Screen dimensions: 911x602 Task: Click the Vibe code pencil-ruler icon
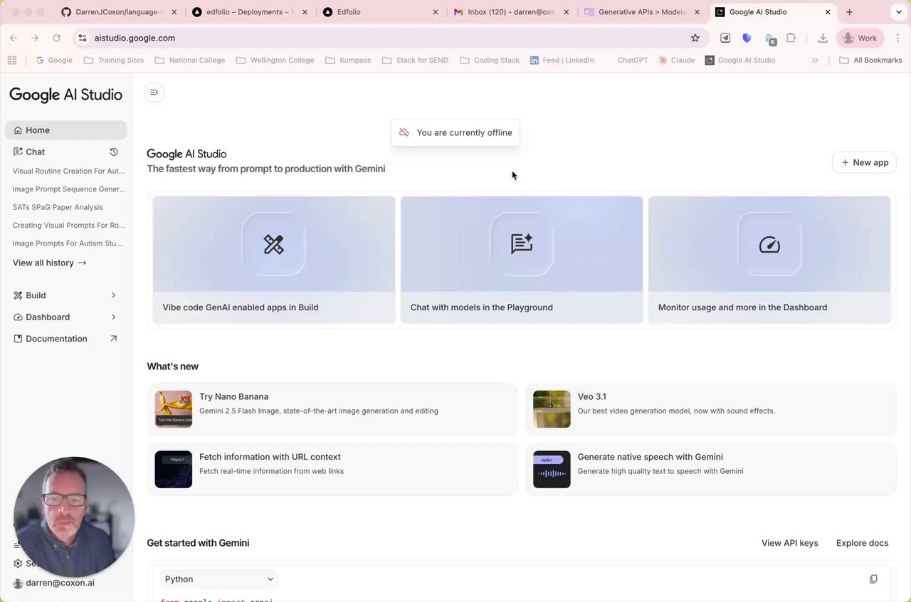[274, 244]
